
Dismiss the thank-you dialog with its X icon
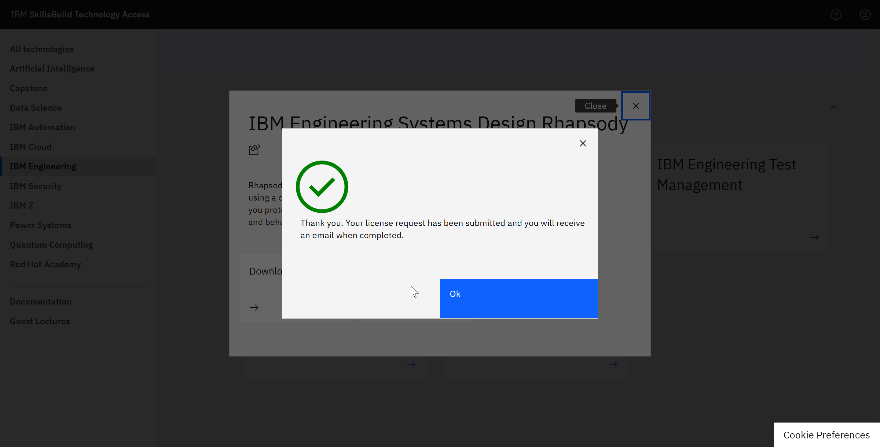click(x=583, y=143)
